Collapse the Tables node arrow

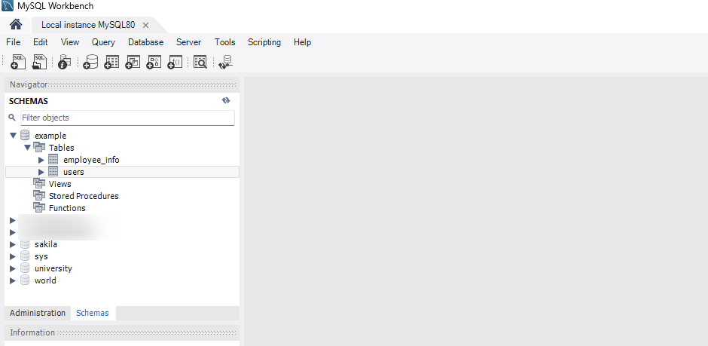(x=28, y=147)
